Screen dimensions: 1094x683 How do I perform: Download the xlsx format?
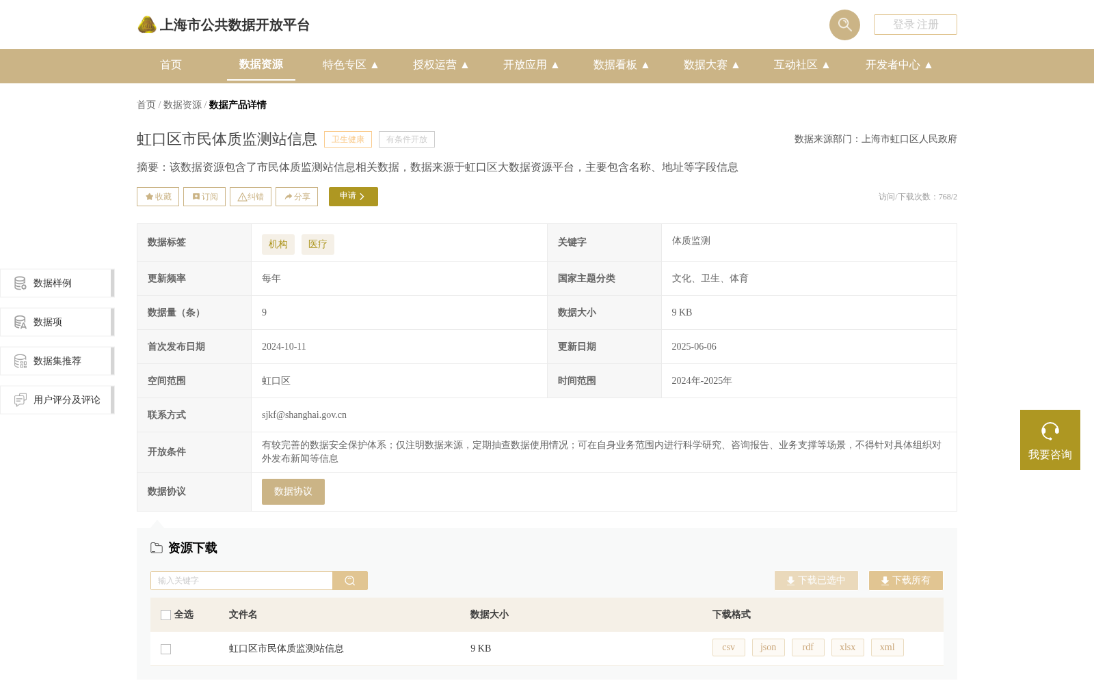pyautogui.click(x=848, y=647)
